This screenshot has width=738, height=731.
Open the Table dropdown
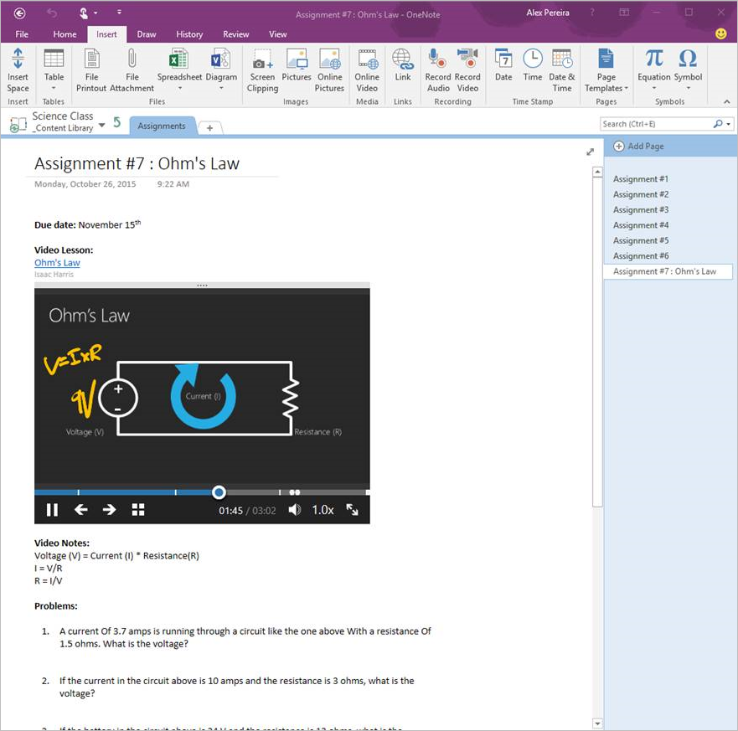(54, 87)
